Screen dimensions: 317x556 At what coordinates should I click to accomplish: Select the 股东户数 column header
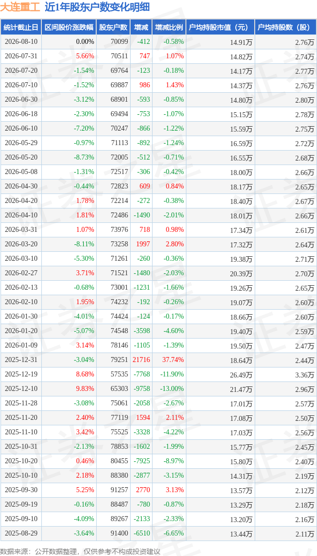pos(113,27)
